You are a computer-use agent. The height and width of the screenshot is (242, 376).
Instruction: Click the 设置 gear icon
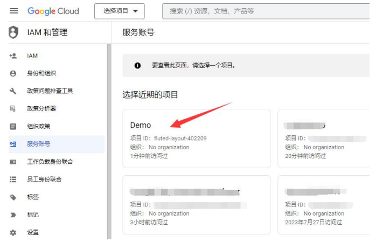point(13,232)
